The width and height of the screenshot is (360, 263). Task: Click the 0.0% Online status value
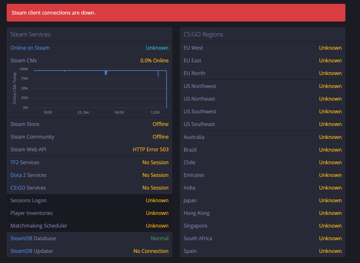tap(154, 60)
